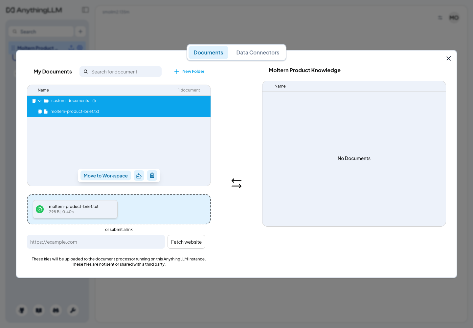Image resolution: width=473 pixels, height=328 pixels.
Task: Click the green checkmark on the uploaded file
Action: 40,209
